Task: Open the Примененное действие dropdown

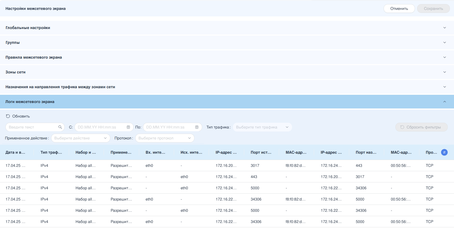Action: [x=80, y=138]
